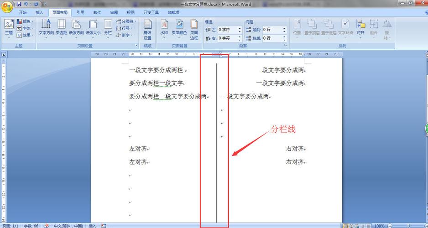The width and height of the screenshot is (428, 228).
Task: Undo last action in Quick Access toolbar
Action: click(26, 4)
